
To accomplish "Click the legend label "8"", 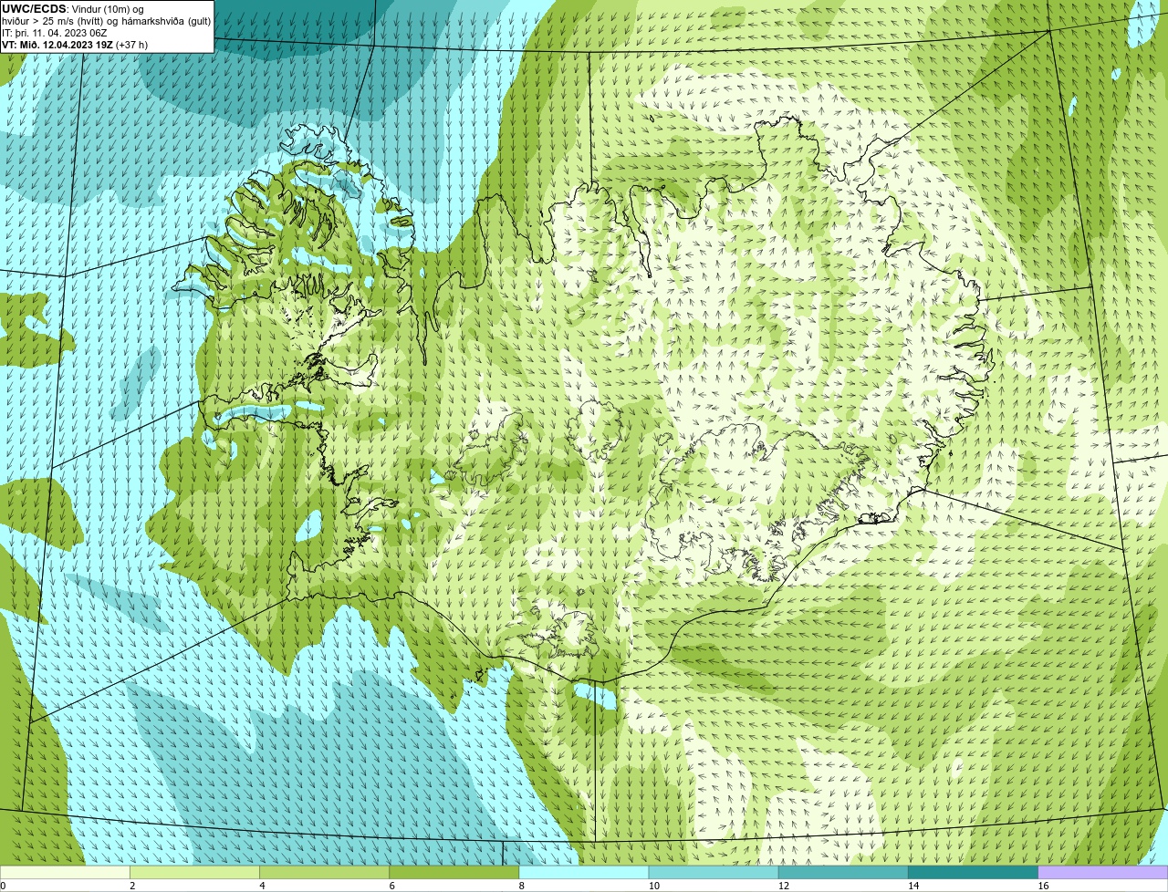I will click(522, 886).
